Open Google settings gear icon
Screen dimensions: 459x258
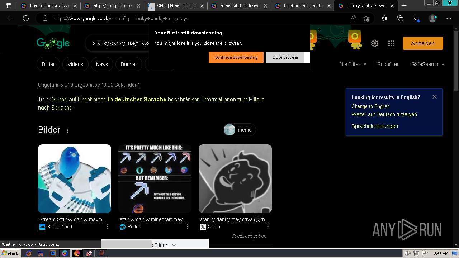[x=375, y=43]
